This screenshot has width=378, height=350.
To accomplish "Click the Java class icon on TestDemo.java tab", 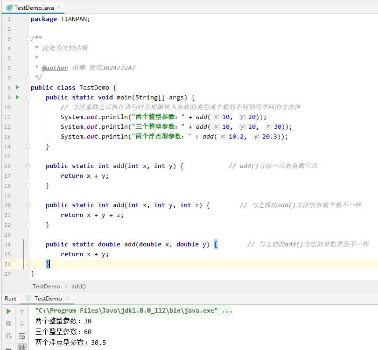I will (x=9, y=8).
